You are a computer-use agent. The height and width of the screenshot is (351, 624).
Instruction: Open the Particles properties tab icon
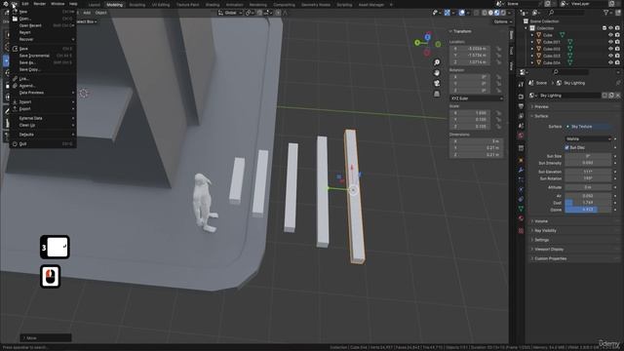click(521, 179)
